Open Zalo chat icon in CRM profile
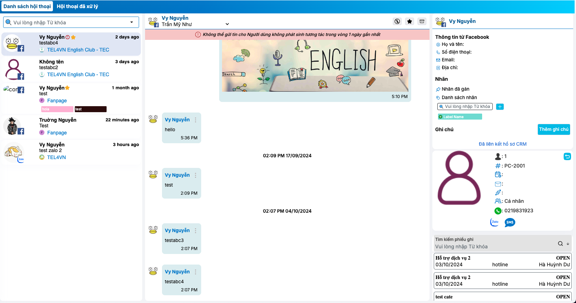The image size is (576, 303). coord(495,222)
